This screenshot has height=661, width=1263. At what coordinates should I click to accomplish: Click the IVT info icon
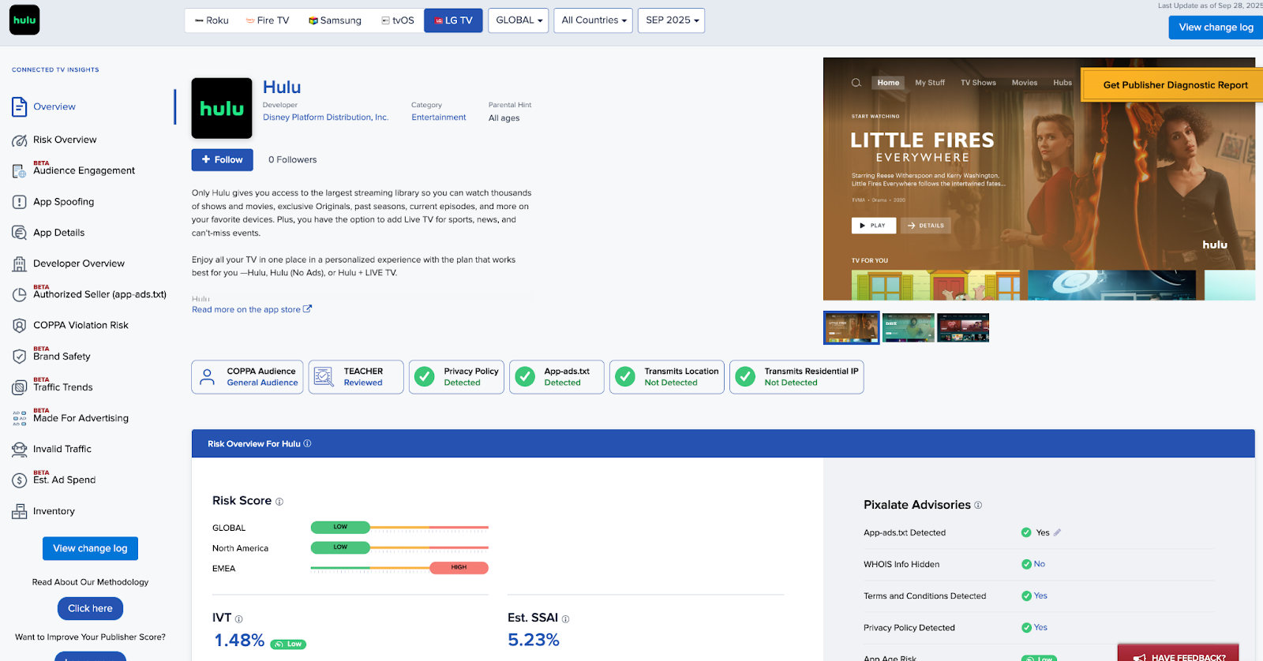(x=239, y=619)
